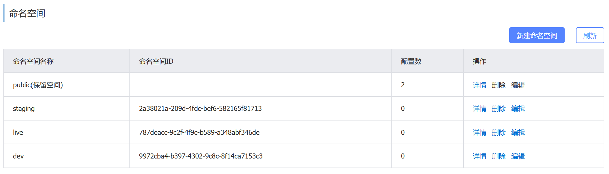The height and width of the screenshot is (174, 609).
Task: View 详情 of staging namespace
Action: tap(480, 108)
